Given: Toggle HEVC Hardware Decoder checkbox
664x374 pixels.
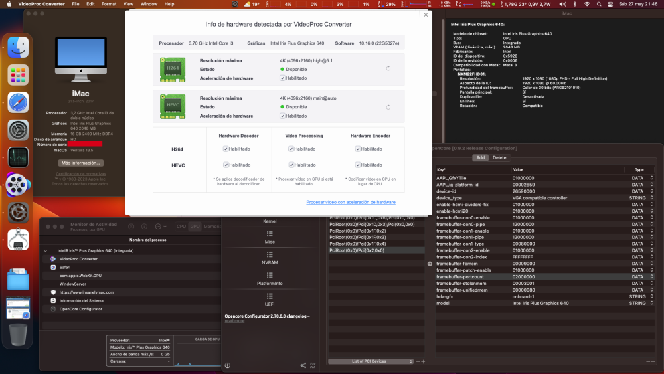Looking at the screenshot, I should click(226, 165).
